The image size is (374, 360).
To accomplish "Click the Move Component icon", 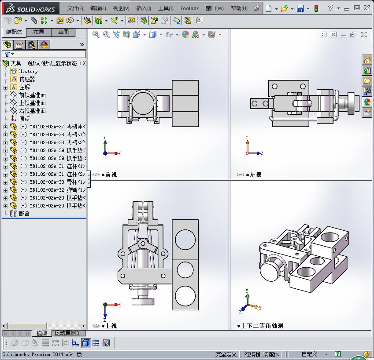I will [70, 21].
